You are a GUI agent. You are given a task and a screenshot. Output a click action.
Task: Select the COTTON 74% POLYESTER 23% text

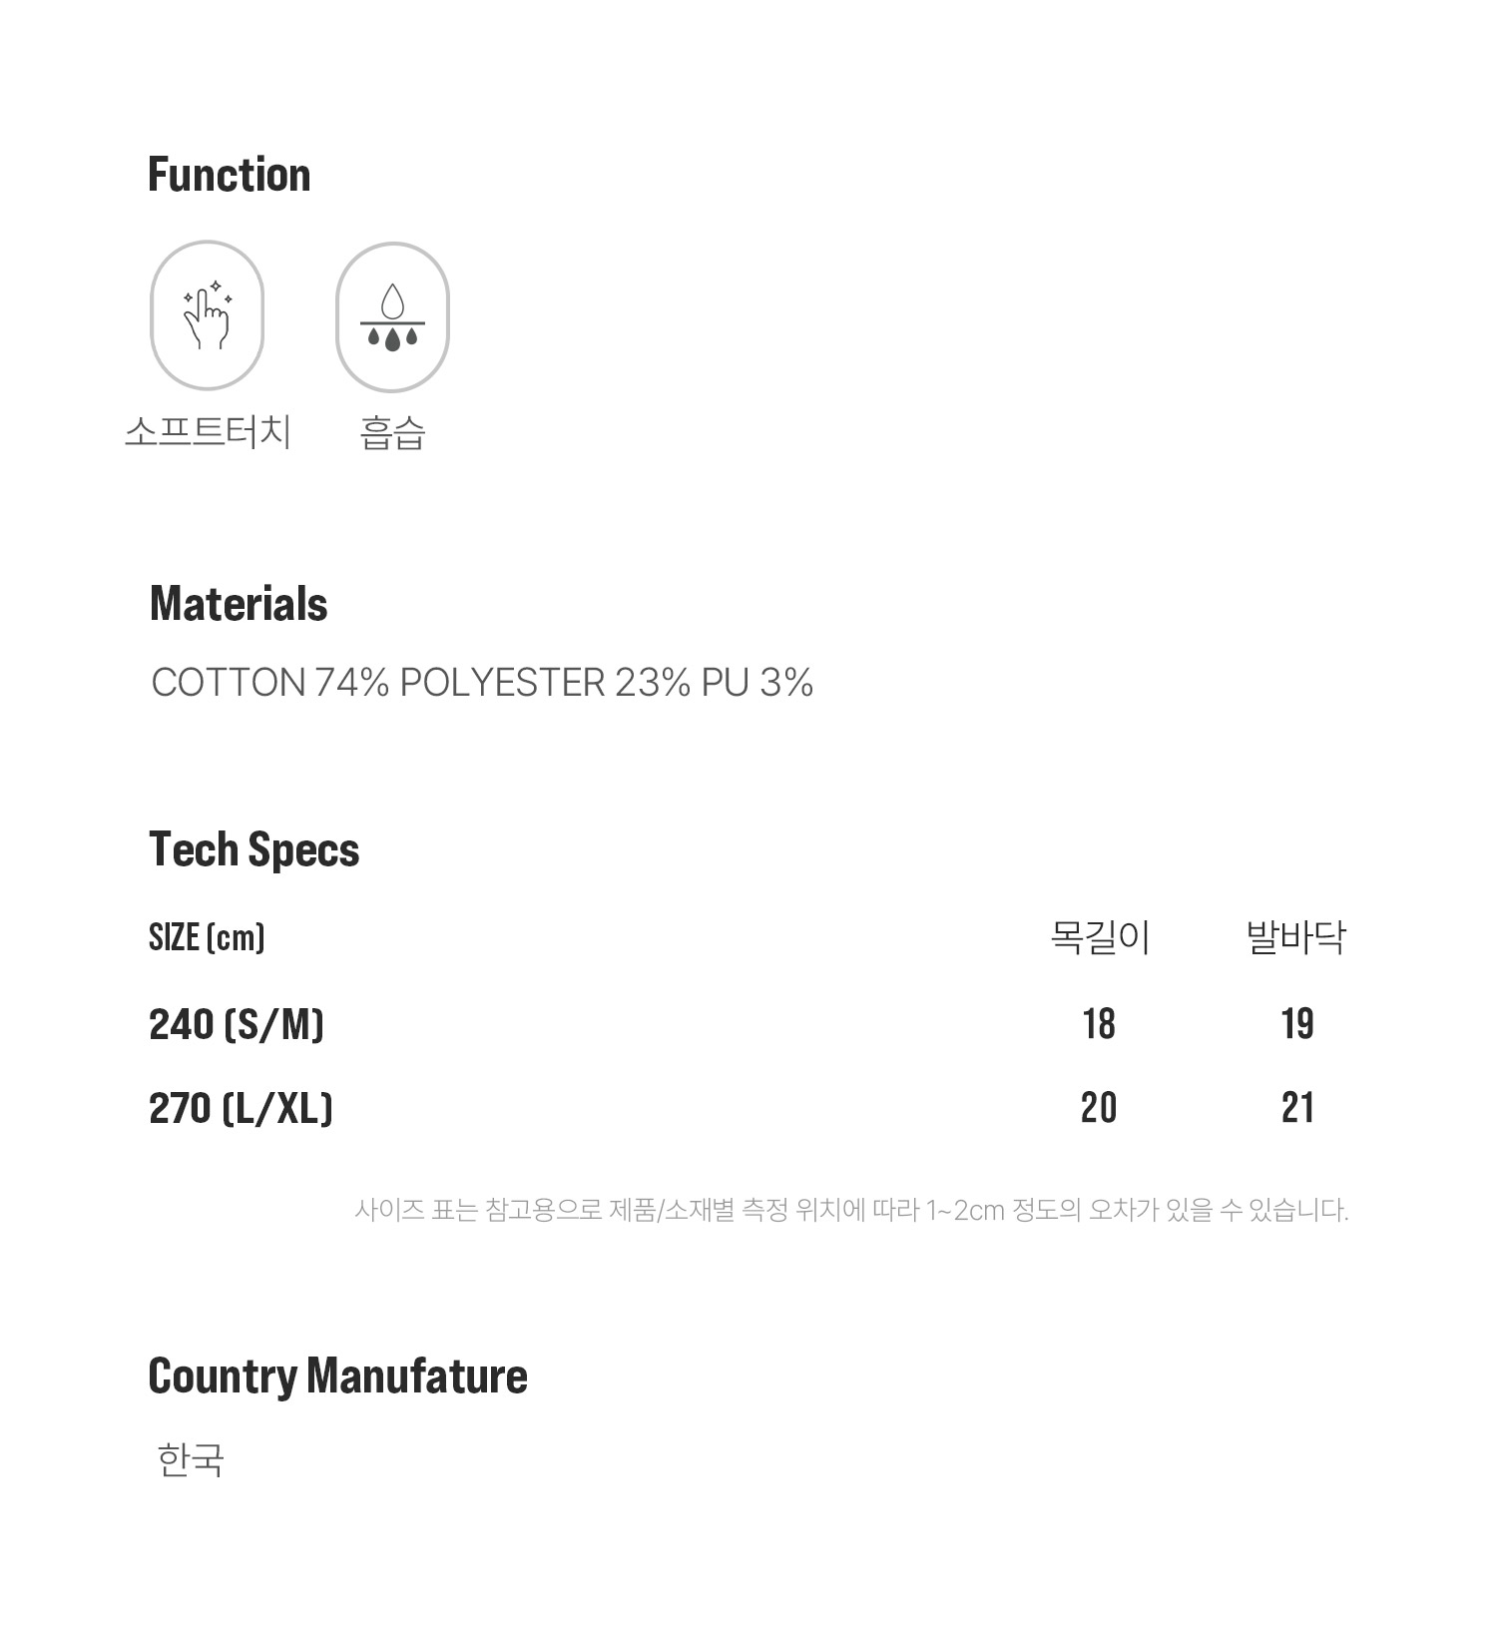coord(420,683)
